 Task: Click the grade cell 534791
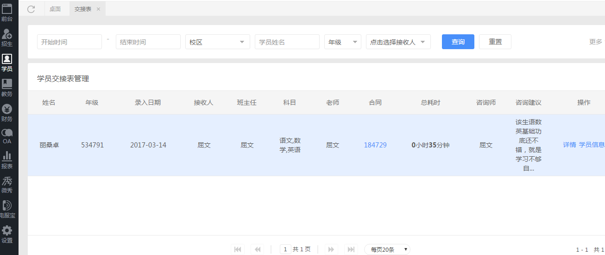(x=92, y=145)
